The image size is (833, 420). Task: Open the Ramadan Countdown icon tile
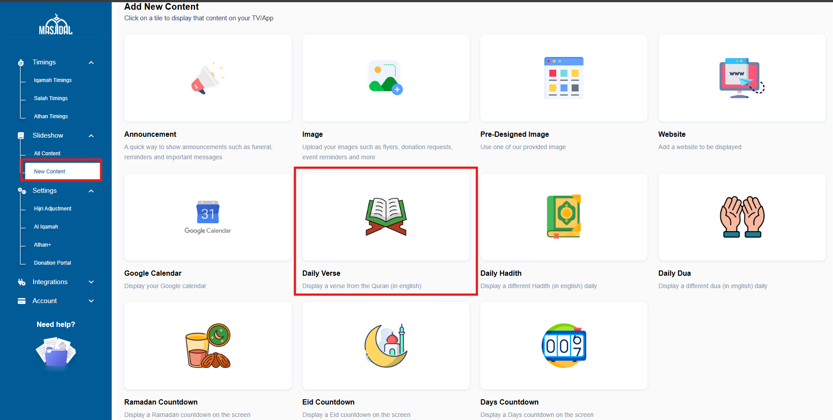(x=207, y=345)
